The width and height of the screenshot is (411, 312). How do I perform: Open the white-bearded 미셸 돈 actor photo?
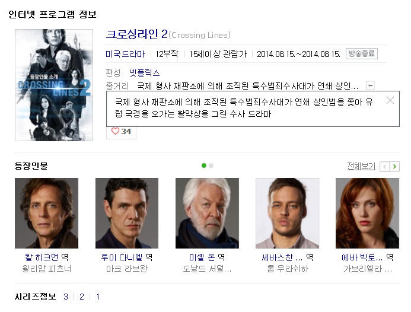click(x=207, y=213)
